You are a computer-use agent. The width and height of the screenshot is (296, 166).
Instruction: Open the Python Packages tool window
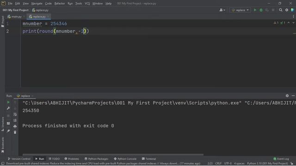tap(96, 159)
